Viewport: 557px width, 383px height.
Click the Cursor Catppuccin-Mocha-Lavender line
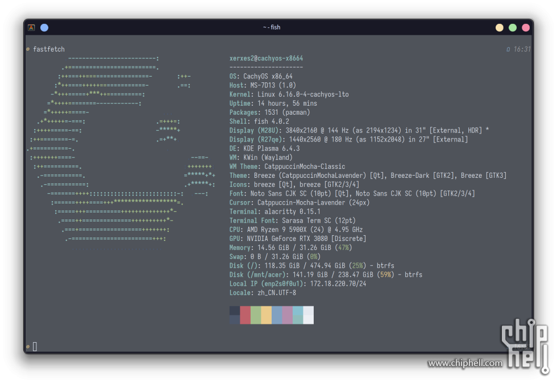300,202
